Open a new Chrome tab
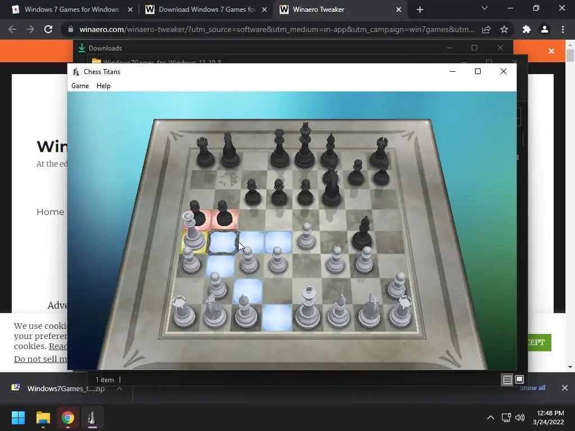Viewport: 575px width, 431px height. point(420,10)
